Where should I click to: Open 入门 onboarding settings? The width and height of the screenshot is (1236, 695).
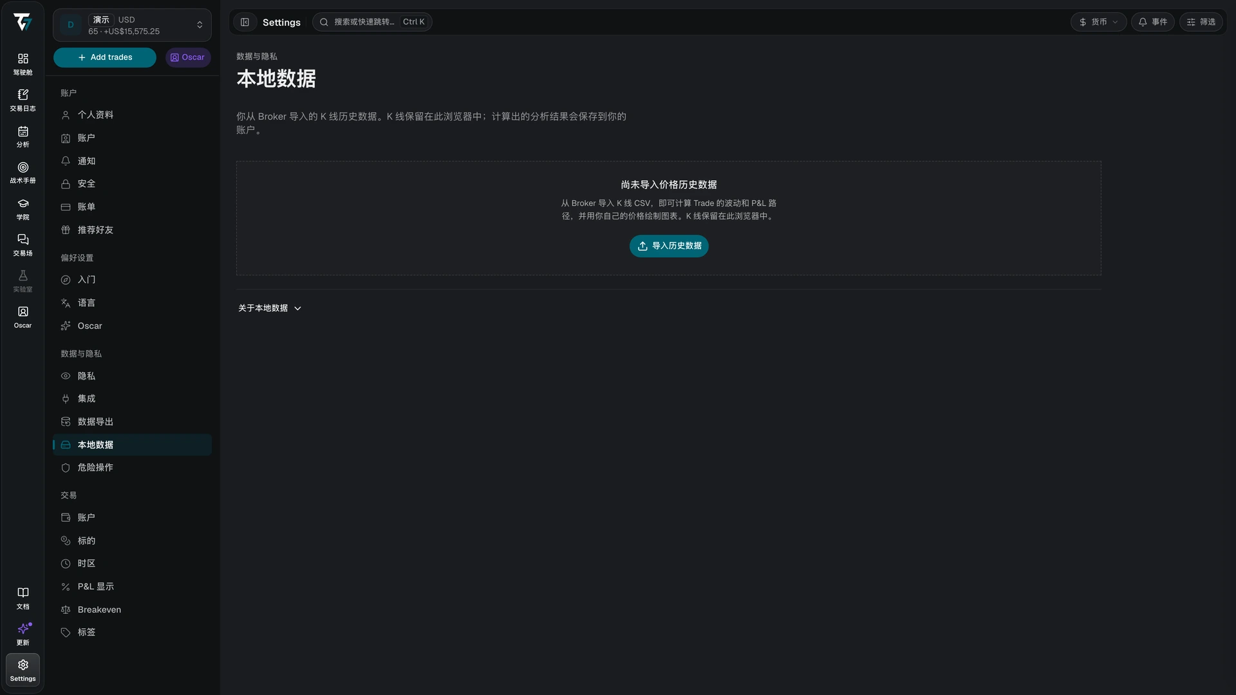(x=132, y=279)
